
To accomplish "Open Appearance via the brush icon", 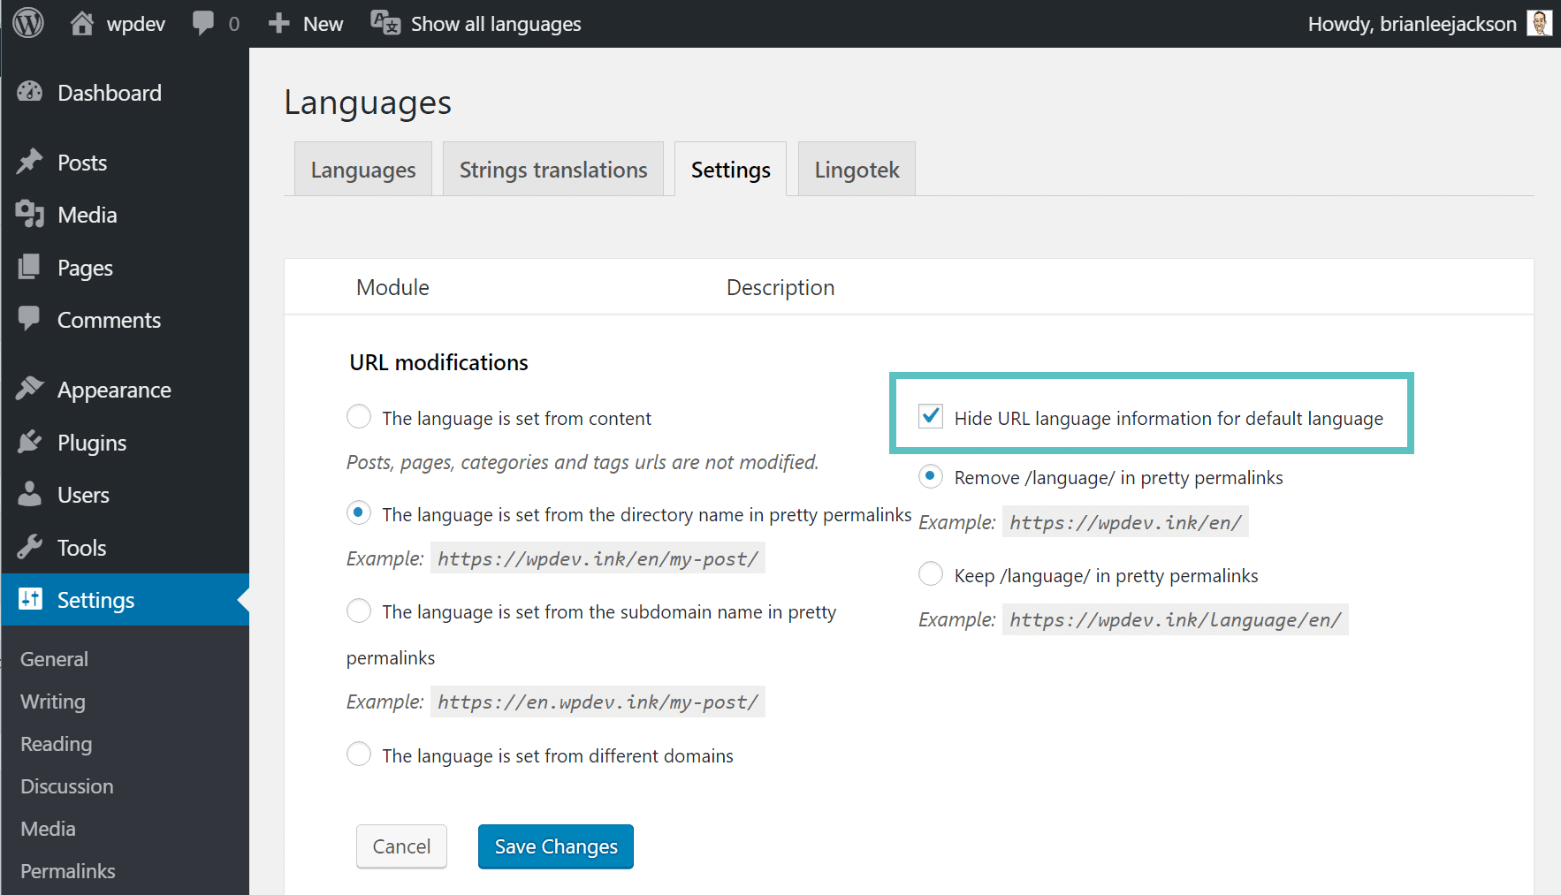I will pos(31,389).
